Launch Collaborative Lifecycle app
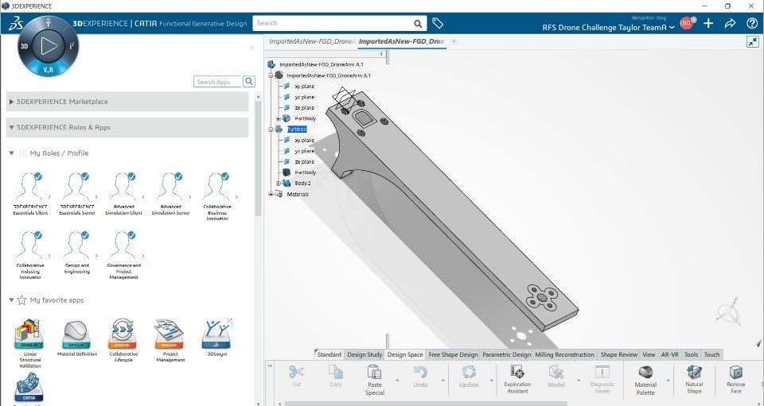The image size is (764, 406). pos(123,341)
